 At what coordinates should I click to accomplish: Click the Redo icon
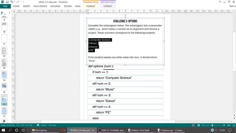point(18,2)
